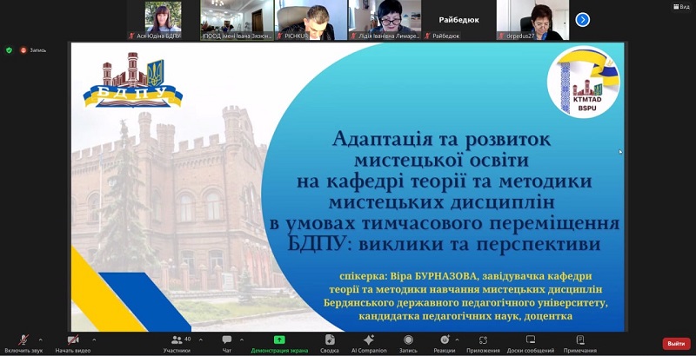Leave meeting with red Выйти button

676,344
